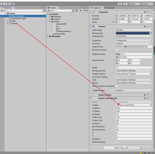This screenshot has width=155, height=154.
Task: Switch to the Console tab
Action: (110, 8)
